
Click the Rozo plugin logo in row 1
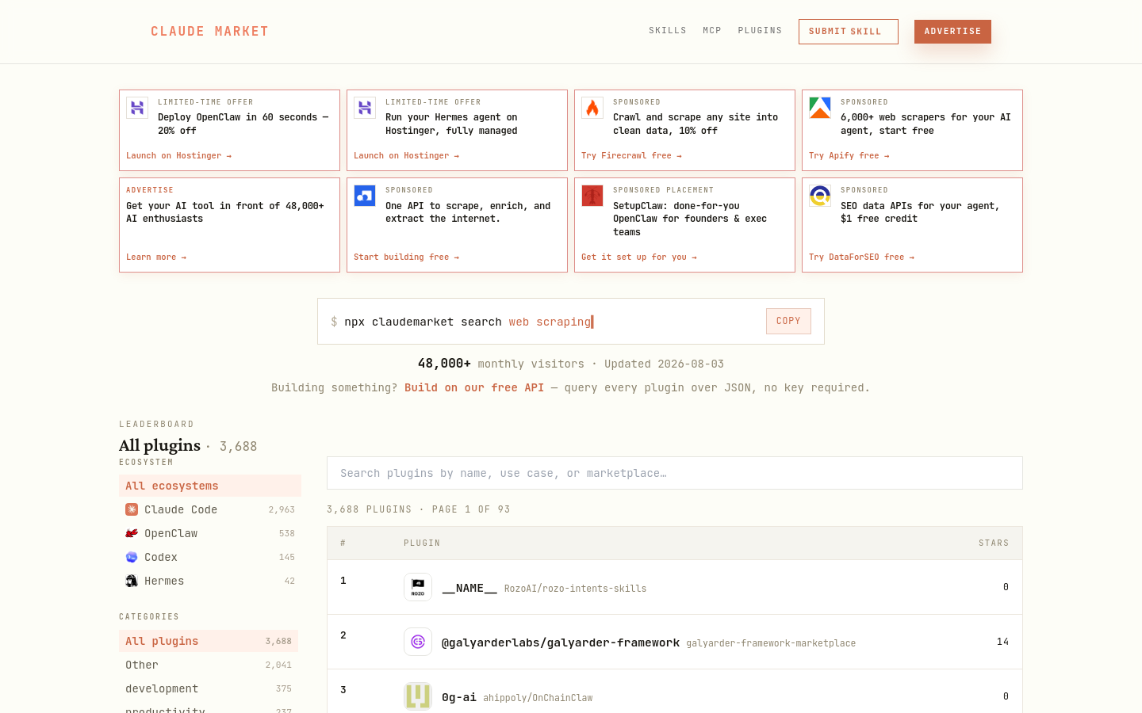418,587
